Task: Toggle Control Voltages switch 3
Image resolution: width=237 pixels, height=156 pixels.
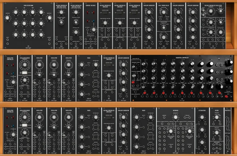Action: click(87, 21)
